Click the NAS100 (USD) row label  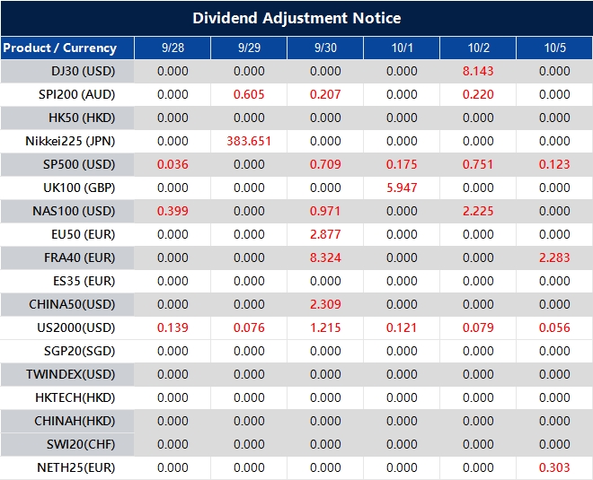pos(74,211)
